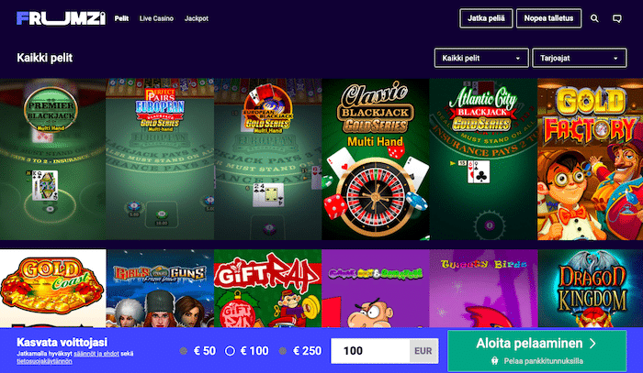This screenshot has width=643, height=373.
Task: Open the Gift Rap slot game
Action: tap(268, 289)
